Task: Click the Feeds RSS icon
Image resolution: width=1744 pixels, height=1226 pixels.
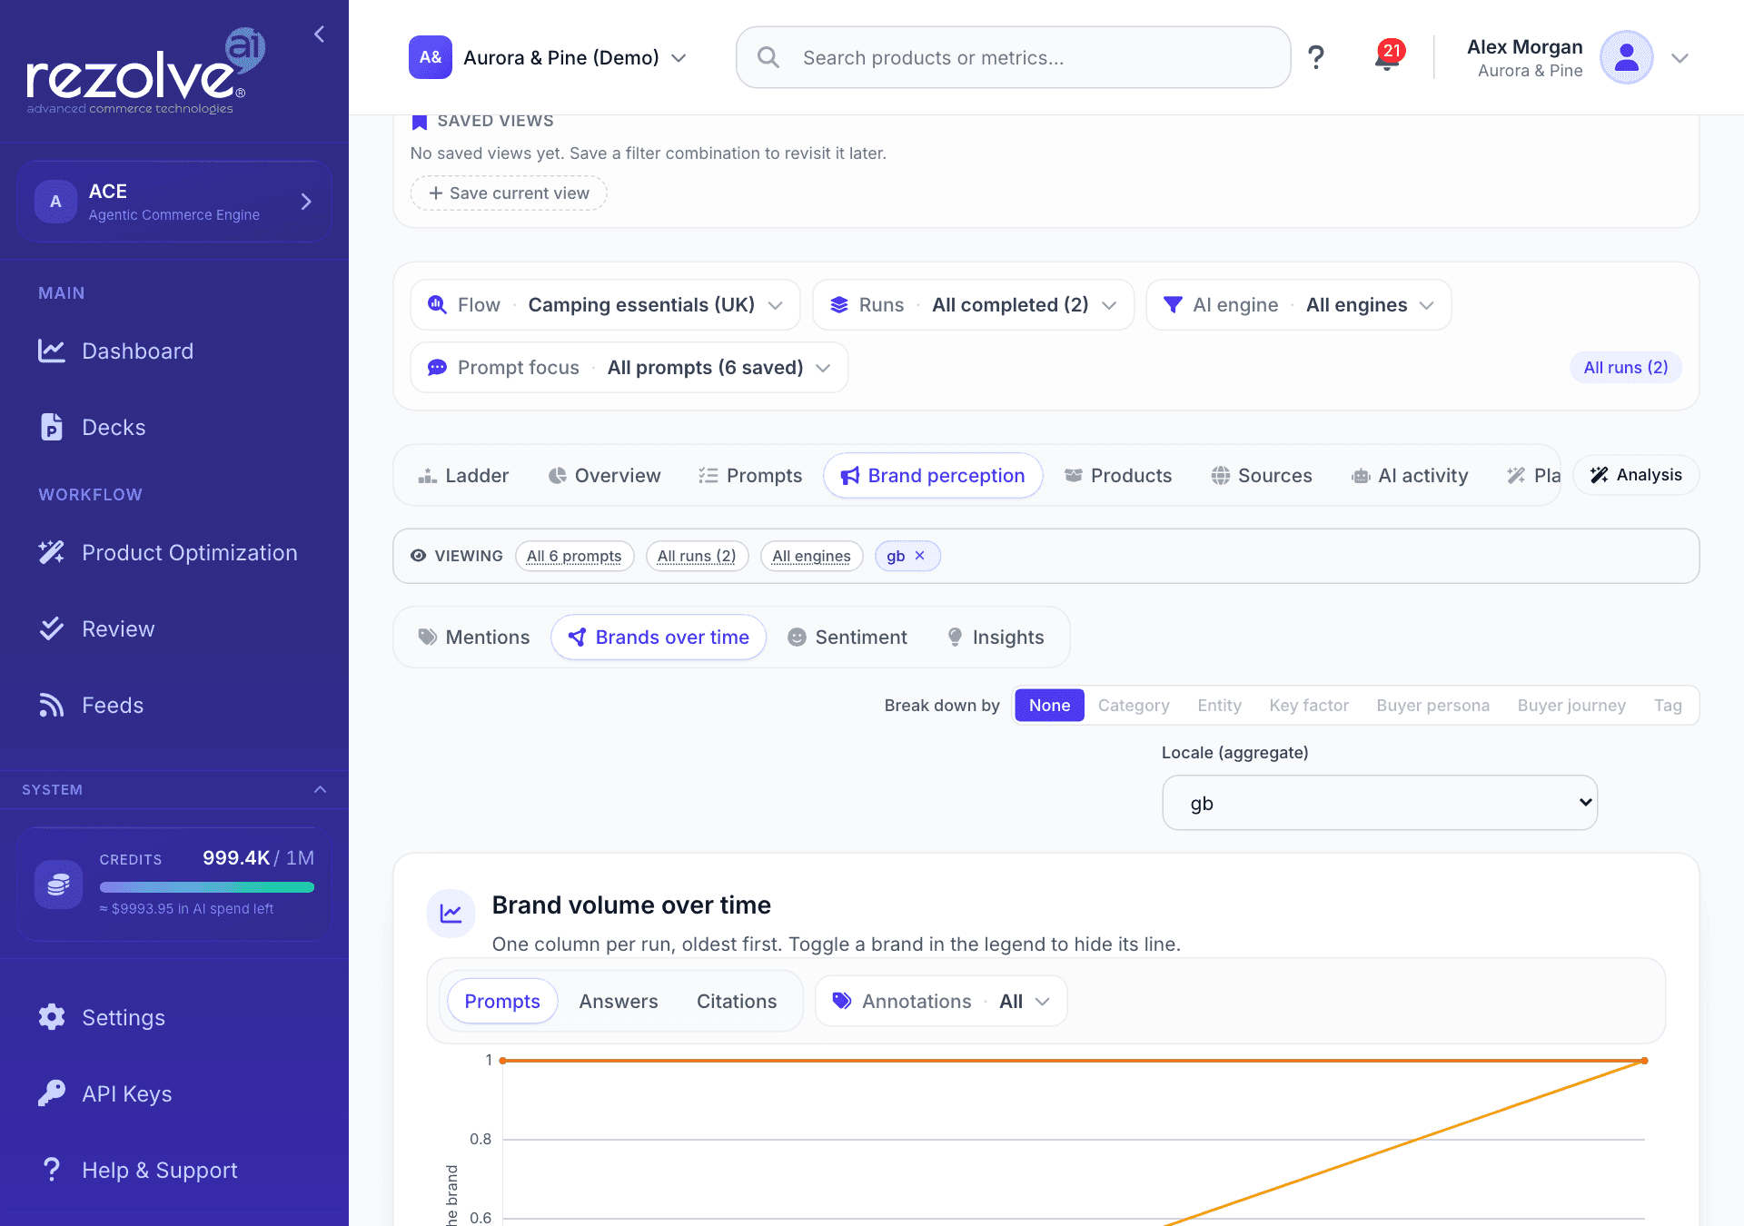Action: [52, 705]
